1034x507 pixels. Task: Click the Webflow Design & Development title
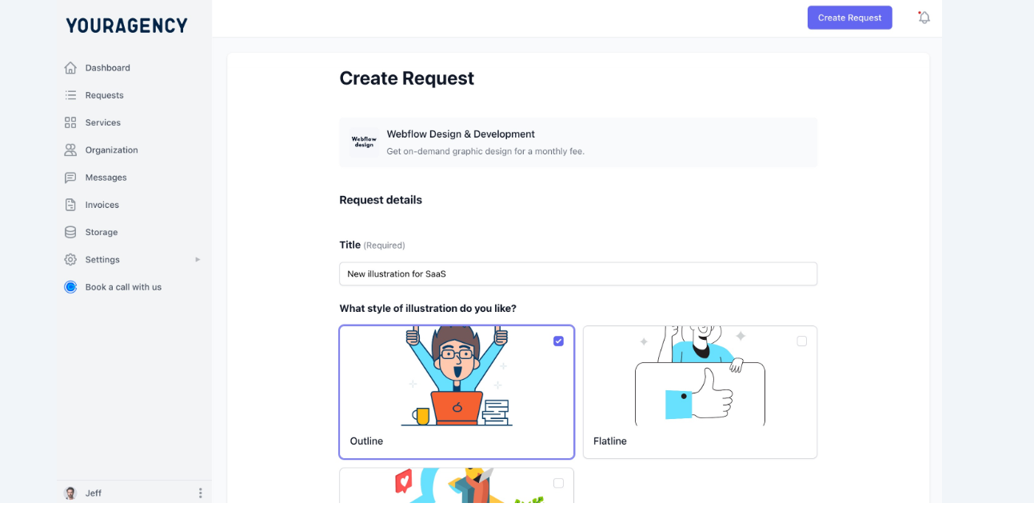pyautogui.click(x=461, y=134)
